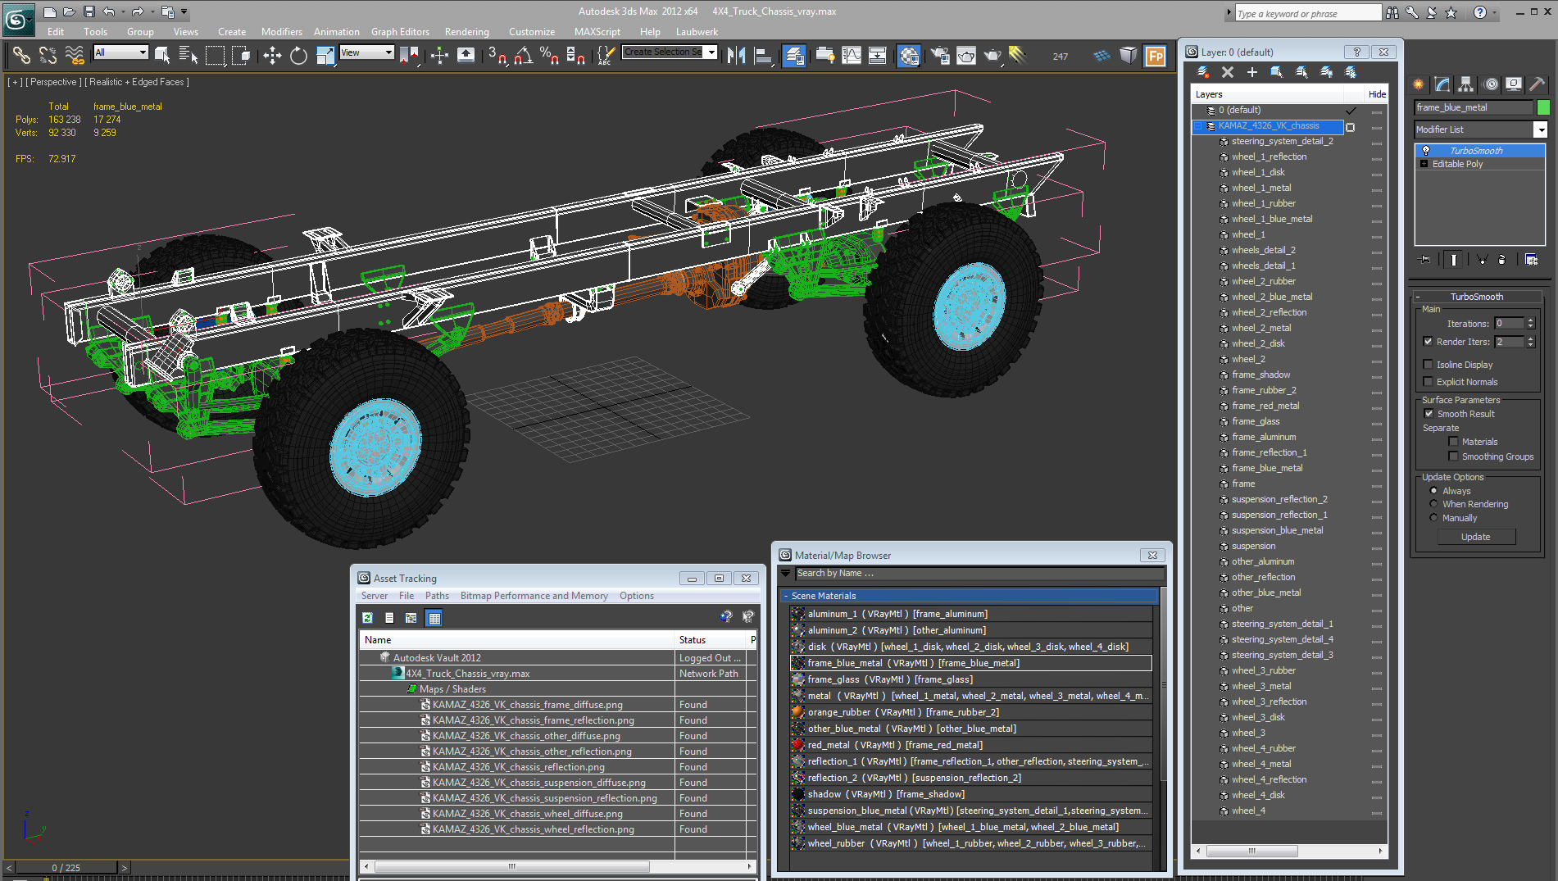1558x881 pixels.
Task: Check Separate by Materials checkbox
Action: coord(1453,442)
